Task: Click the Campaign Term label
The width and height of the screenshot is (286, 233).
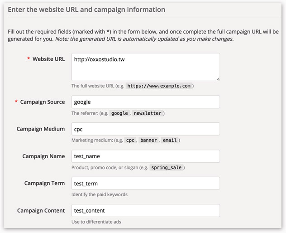Action: [x=44, y=183]
